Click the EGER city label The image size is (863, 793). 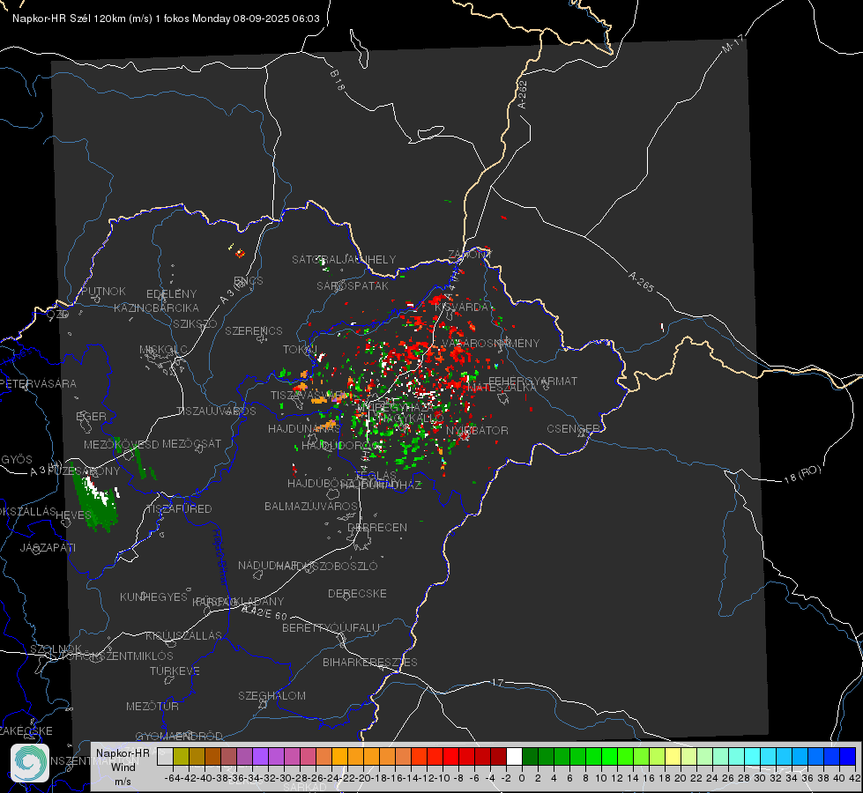tap(91, 416)
